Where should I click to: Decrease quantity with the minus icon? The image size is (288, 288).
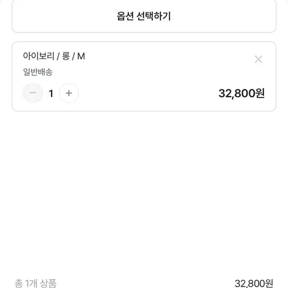pos(33,93)
